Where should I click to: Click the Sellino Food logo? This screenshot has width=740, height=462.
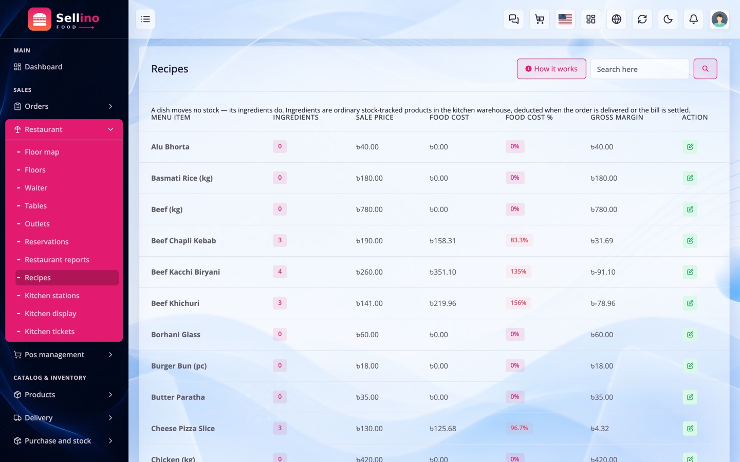pyautogui.click(x=64, y=20)
